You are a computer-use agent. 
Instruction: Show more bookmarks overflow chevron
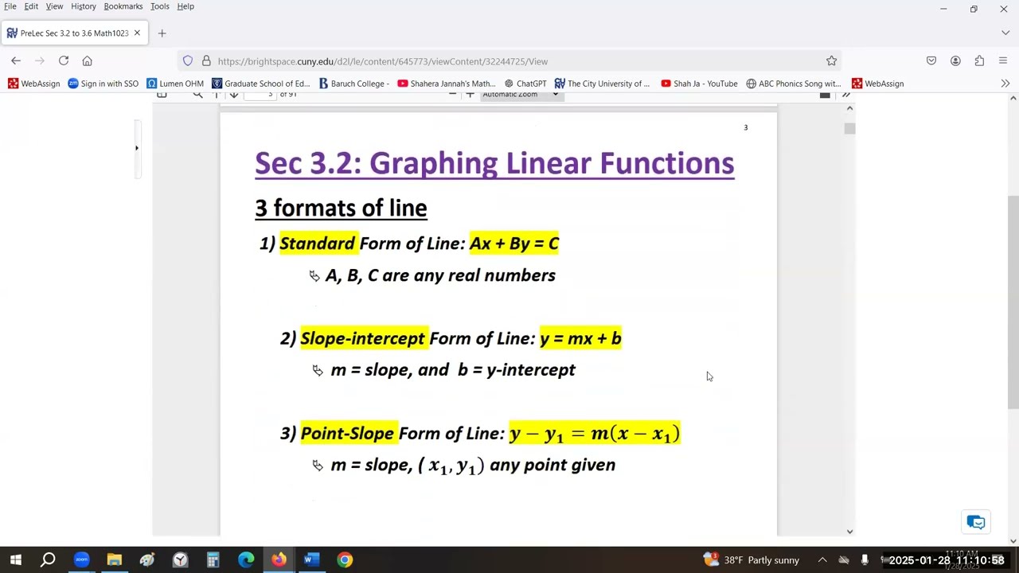tap(1005, 83)
